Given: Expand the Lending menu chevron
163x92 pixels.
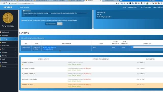Looking at the screenshot, I should click(16, 39).
